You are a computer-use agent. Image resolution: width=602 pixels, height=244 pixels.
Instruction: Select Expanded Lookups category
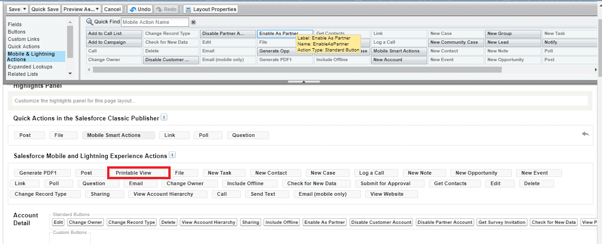tap(30, 67)
